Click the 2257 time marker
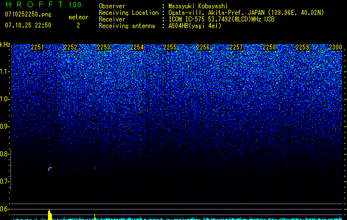 pyautogui.click(x=236, y=47)
